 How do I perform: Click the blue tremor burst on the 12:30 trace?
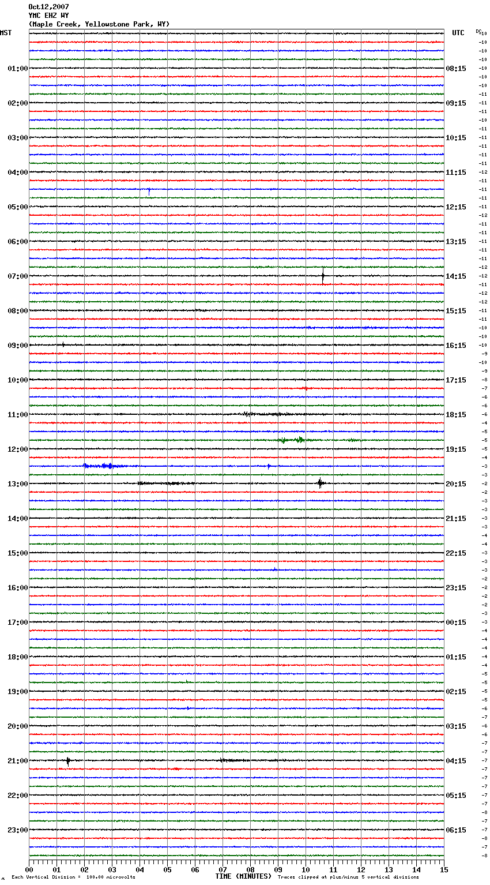point(104,466)
